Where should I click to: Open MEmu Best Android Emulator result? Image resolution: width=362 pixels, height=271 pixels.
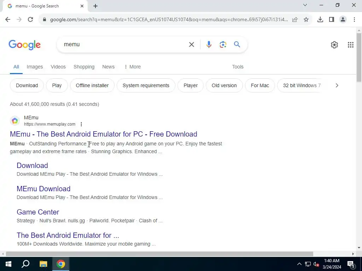[x=104, y=134]
